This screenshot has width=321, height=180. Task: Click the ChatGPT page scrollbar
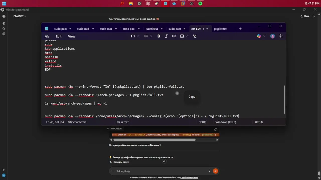point(319,173)
